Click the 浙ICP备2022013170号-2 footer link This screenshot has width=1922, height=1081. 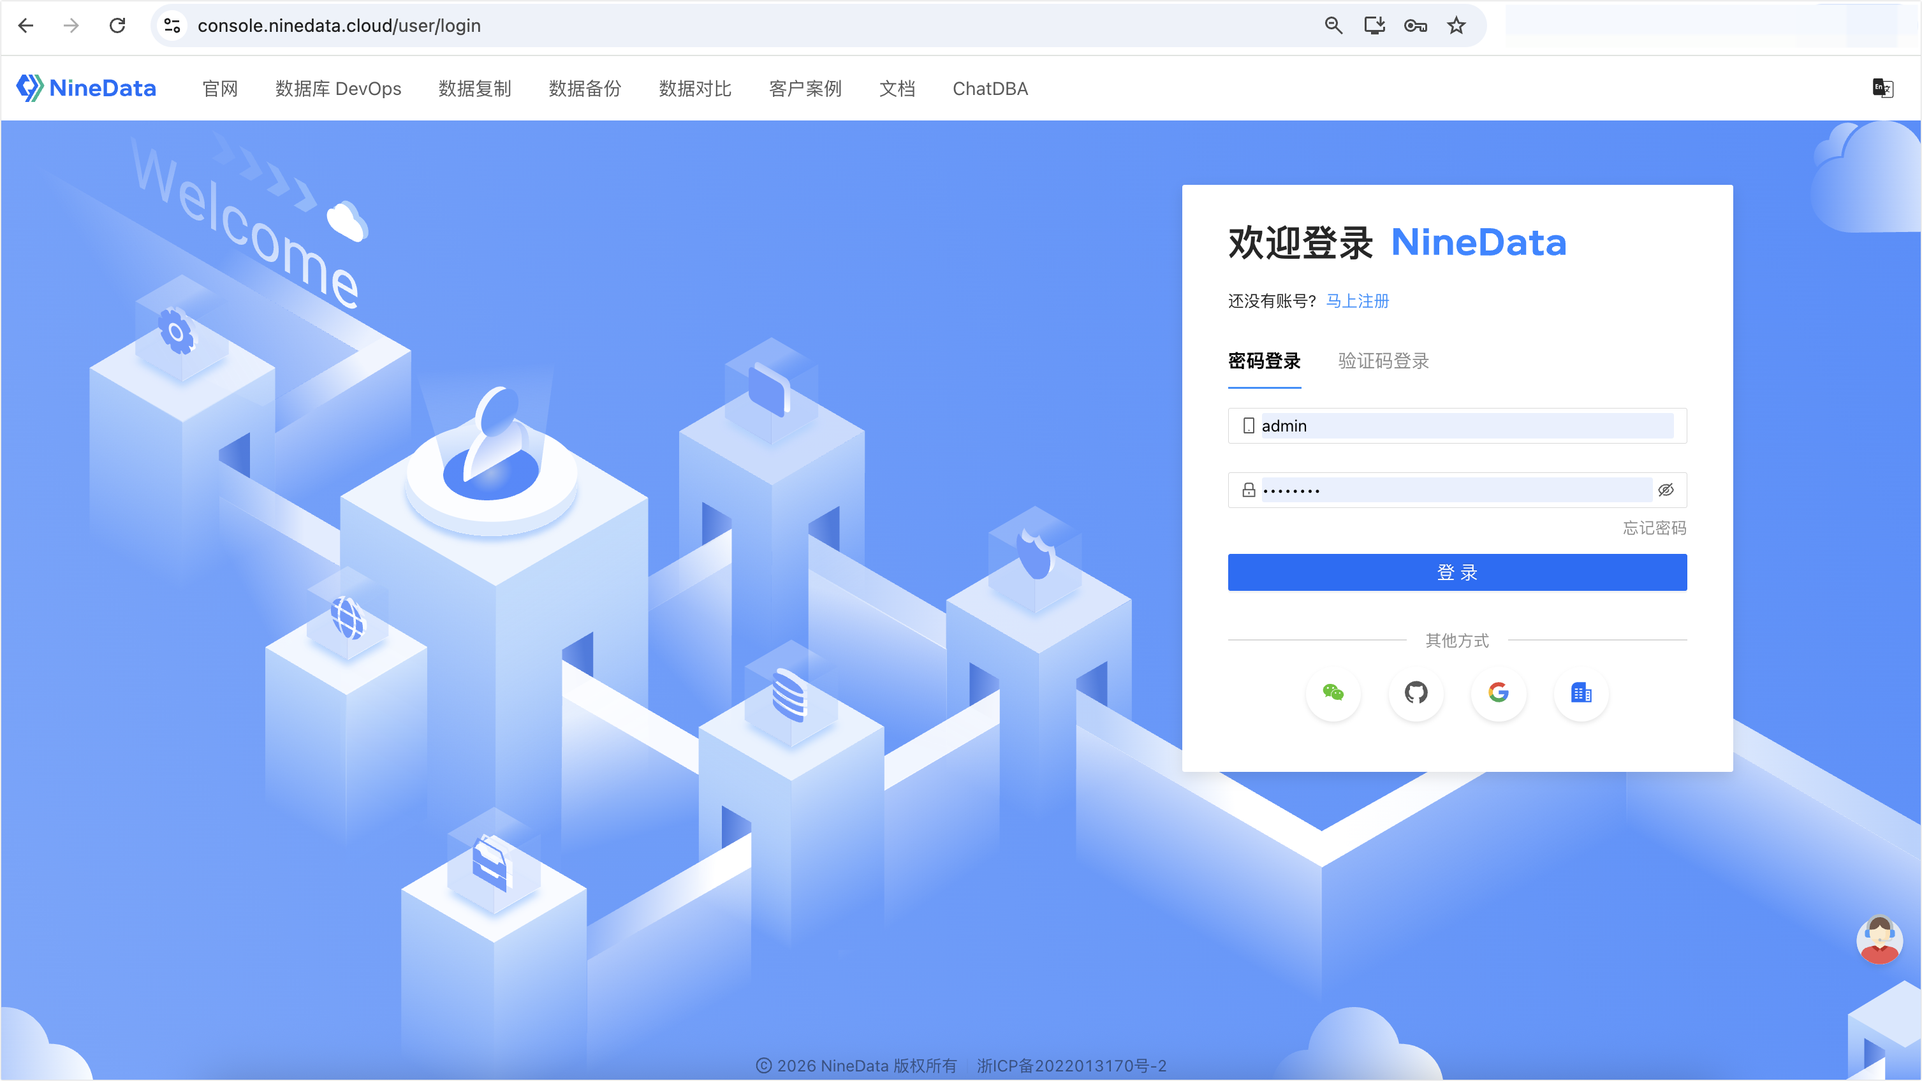tap(1071, 1066)
